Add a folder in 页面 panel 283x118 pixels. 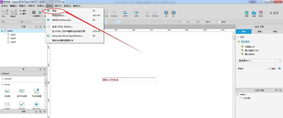pyautogui.click(x=40, y=27)
